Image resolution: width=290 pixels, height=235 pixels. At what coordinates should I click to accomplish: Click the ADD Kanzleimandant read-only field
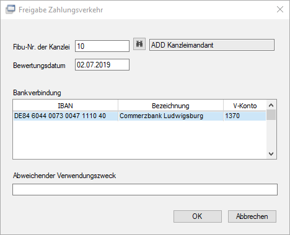click(x=212, y=45)
